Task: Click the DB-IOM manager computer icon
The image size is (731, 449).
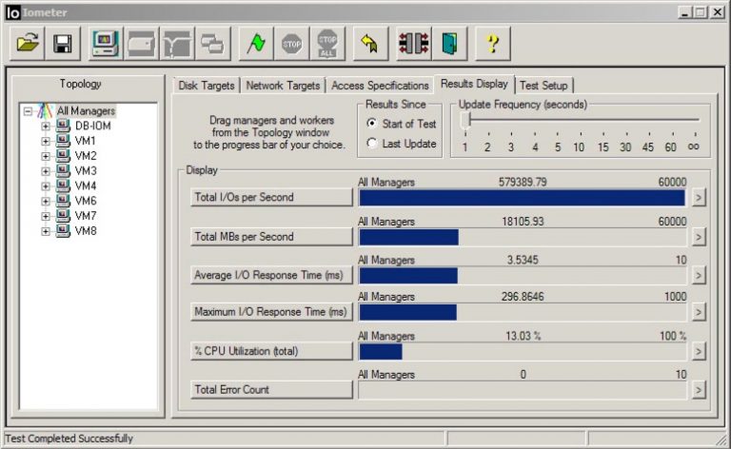Action: [x=63, y=126]
